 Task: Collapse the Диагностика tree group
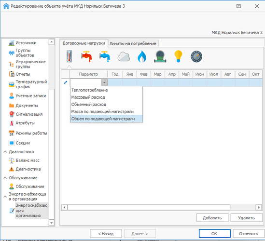pos(5,152)
